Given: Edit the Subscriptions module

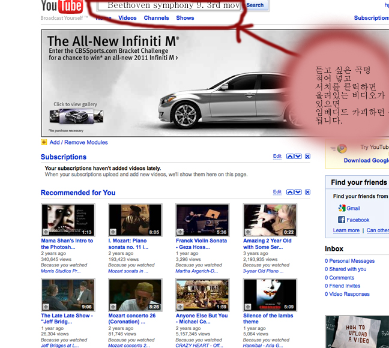Looking at the screenshot, I should (277, 156).
